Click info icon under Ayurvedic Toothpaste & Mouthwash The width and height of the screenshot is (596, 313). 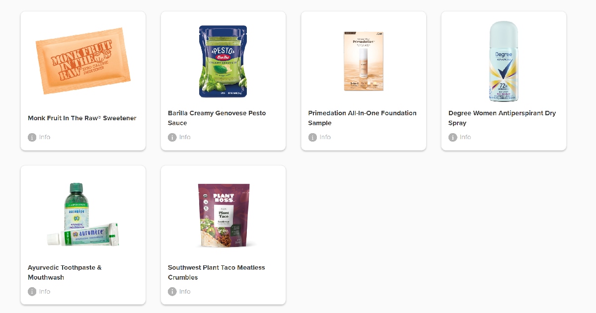[x=32, y=292]
